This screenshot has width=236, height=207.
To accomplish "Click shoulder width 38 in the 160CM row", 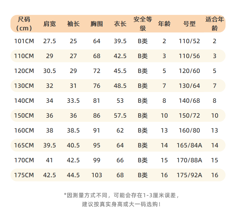I will click(x=50, y=130).
